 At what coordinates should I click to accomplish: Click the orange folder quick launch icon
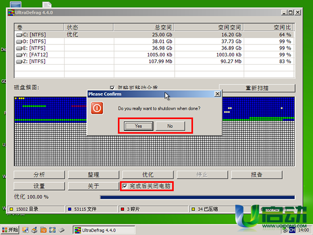pos(43,230)
